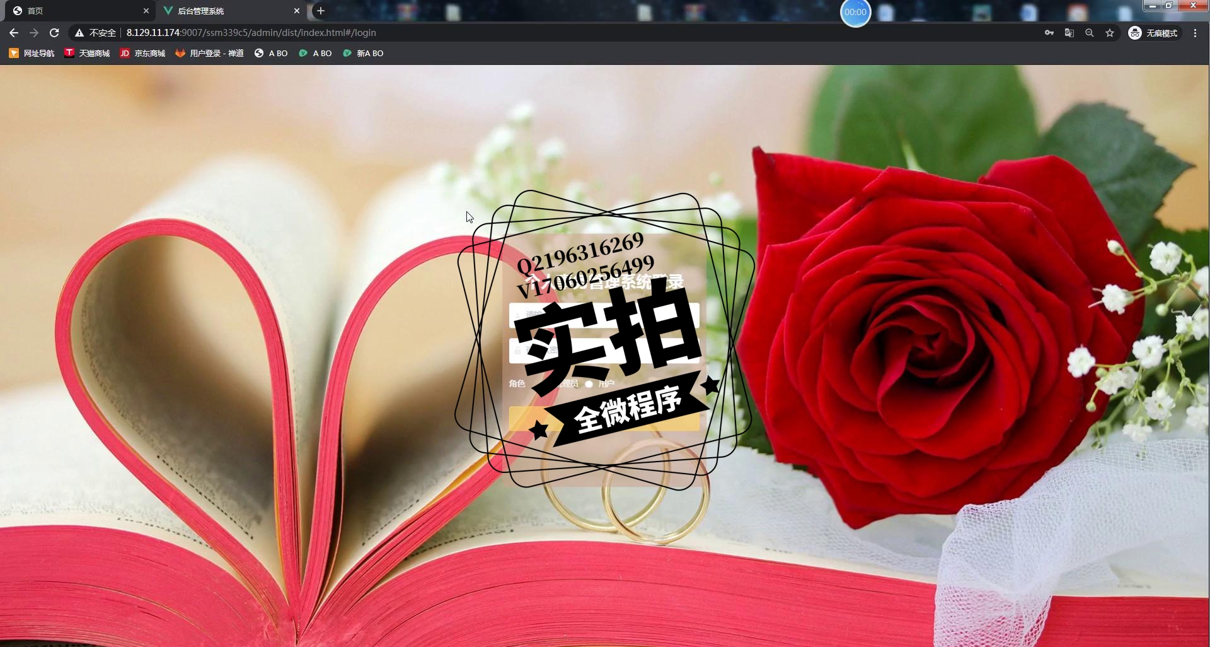This screenshot has width=1210, height=647.
Task: Focus the password input field
Action: 604,351
